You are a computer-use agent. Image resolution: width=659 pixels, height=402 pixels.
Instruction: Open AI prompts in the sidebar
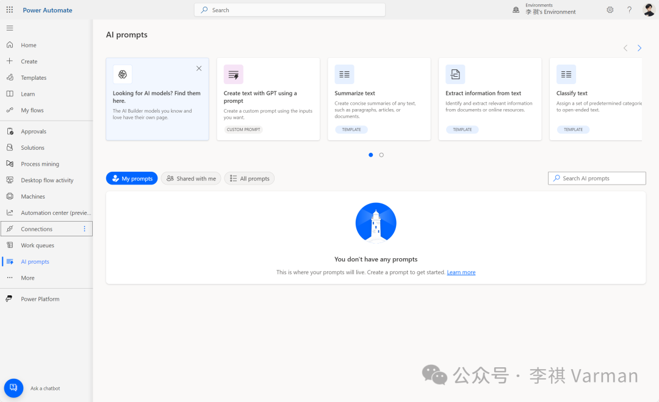coord(46,261)
